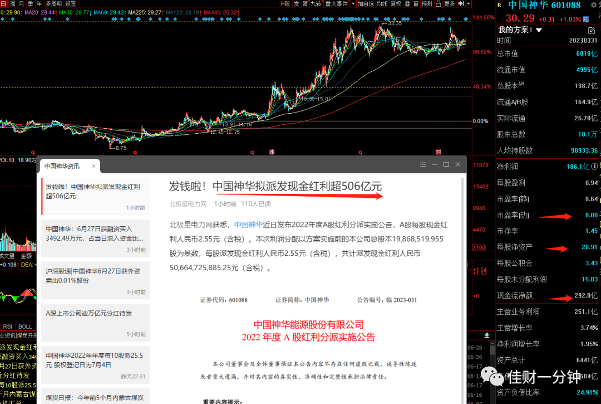The image size is (601, 404).
Task: Click the red 涨 marker below chart
Action: pos(272,152)
